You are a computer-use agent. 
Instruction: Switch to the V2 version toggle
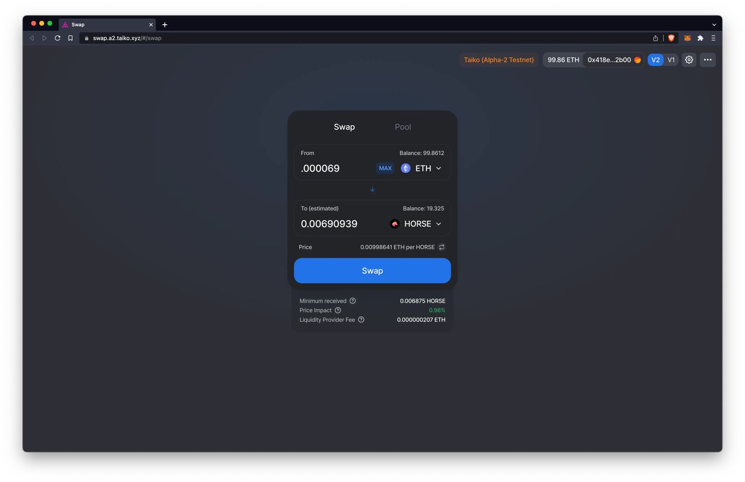point(656,60)
